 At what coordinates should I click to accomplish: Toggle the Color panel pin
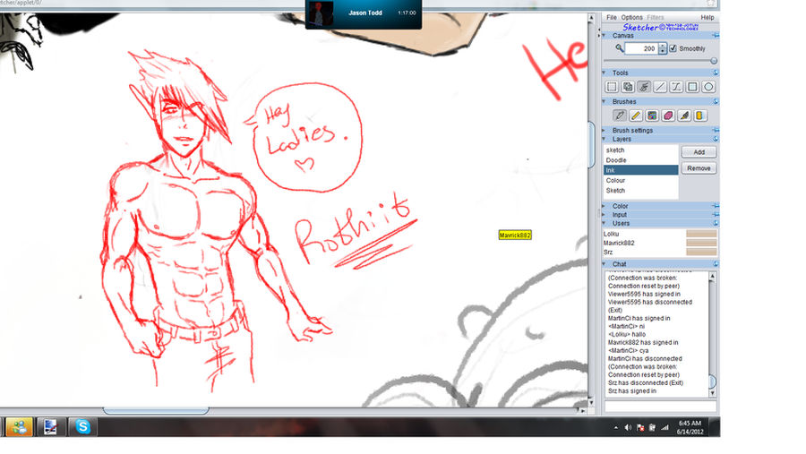[x=715, y=206]
